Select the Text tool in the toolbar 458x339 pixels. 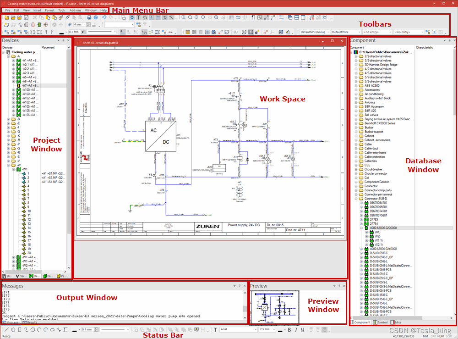[138, 17]
